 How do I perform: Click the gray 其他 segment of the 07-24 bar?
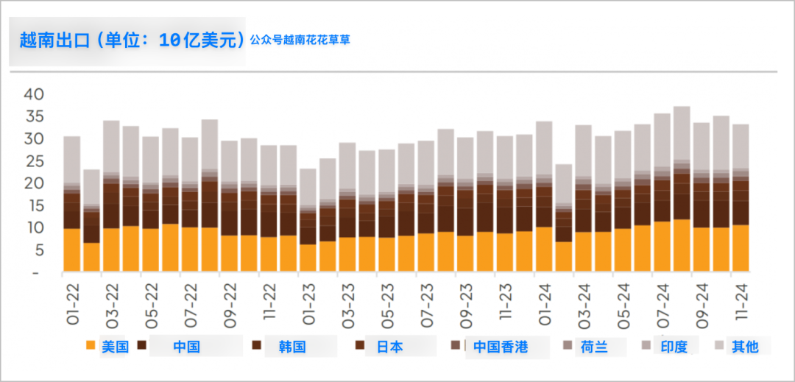click(662, 141)
